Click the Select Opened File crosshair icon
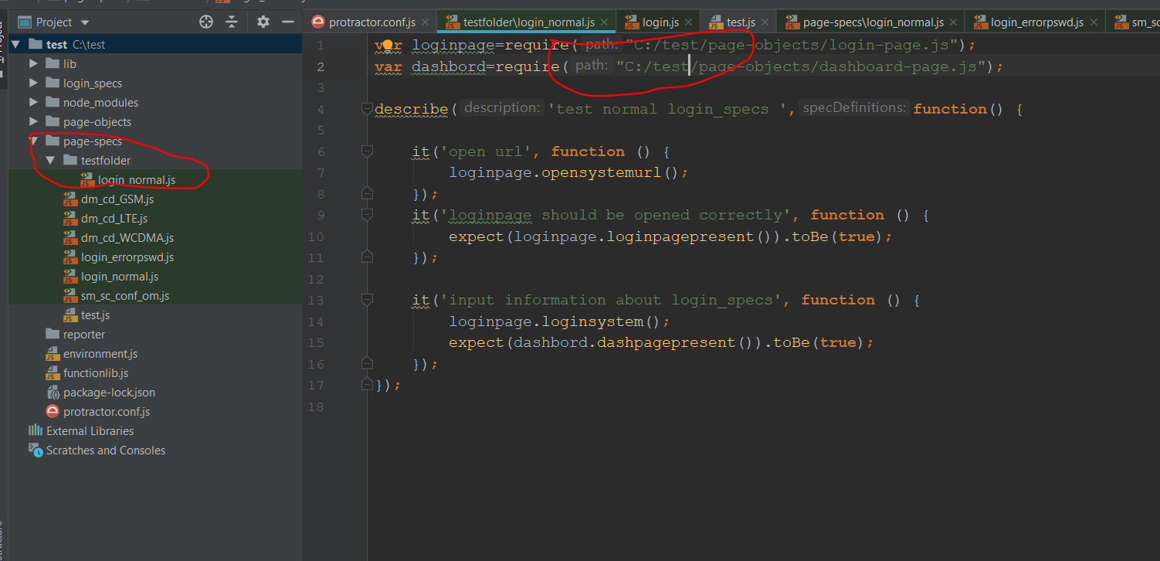The height and width of the screenshot is (561, 1160). click(x=205, y=22)
